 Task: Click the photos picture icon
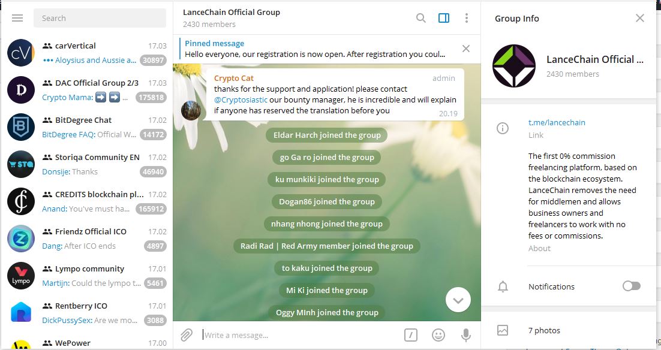[x=503, y=330]
